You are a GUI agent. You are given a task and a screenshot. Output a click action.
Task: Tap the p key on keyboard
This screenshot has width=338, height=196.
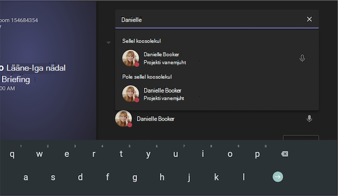(257, 154)
